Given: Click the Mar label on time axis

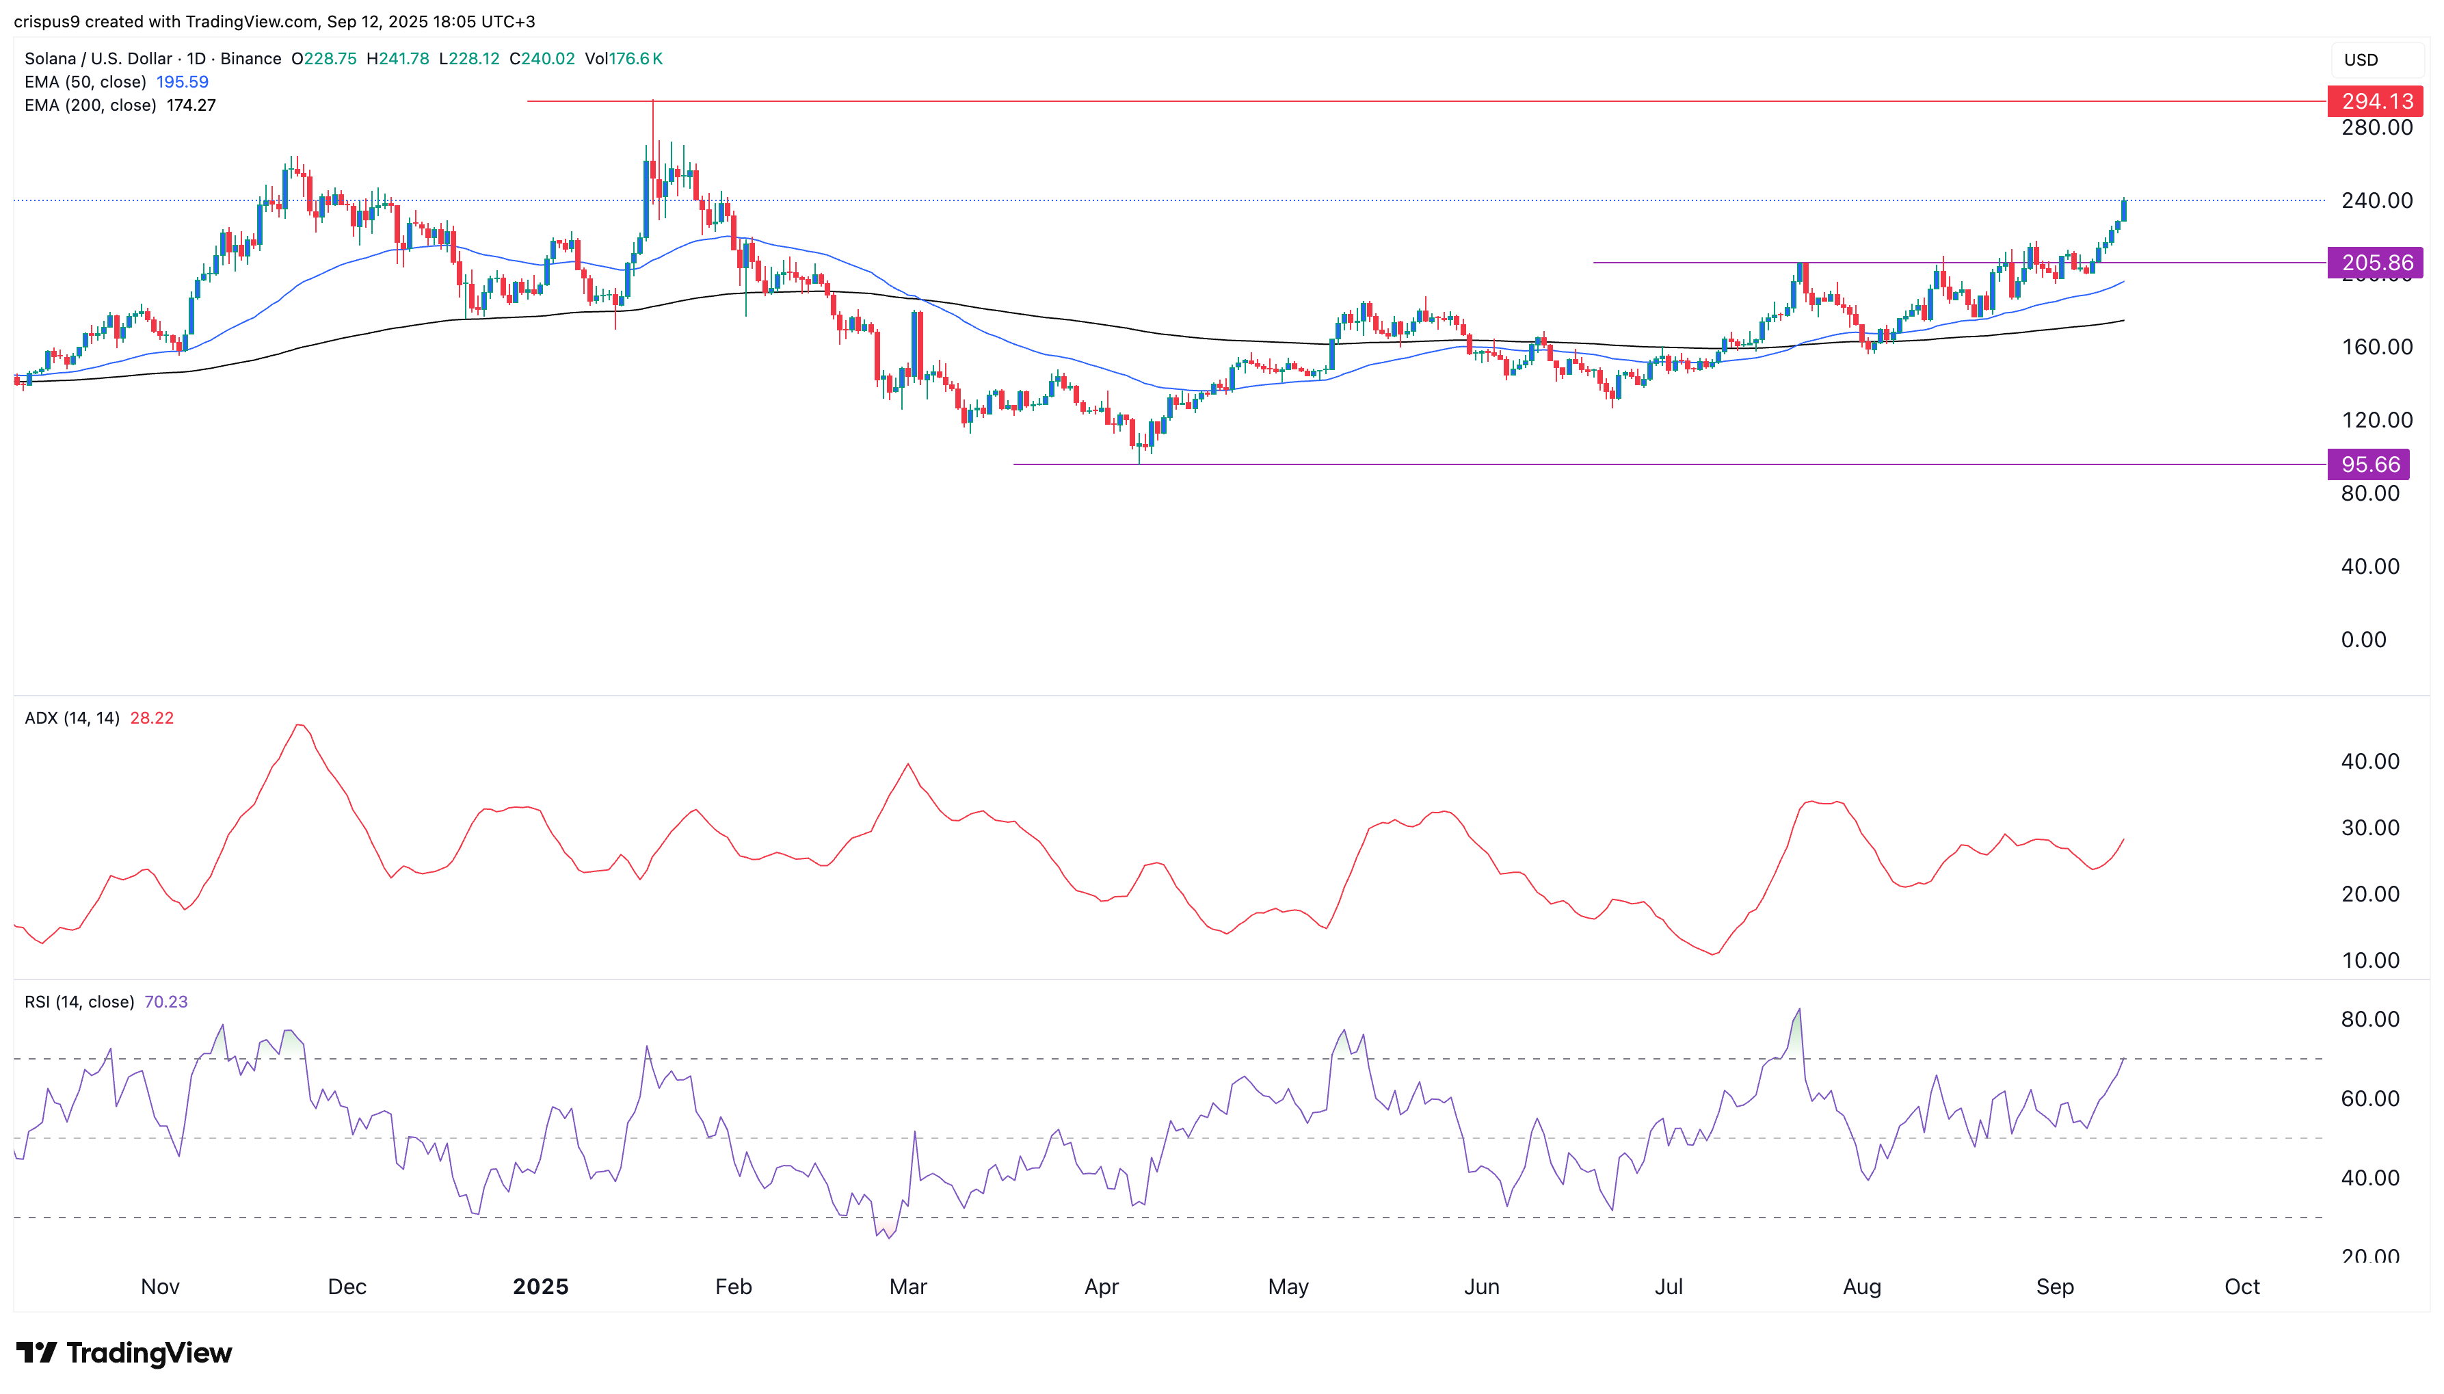Looking at the screenshot, I should pyautogui.click(x=907, y=1286).
